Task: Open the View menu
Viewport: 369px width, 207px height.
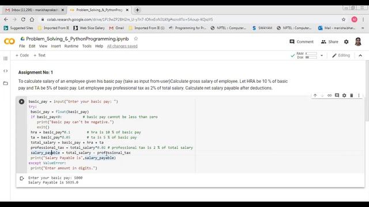Action: 43,46
